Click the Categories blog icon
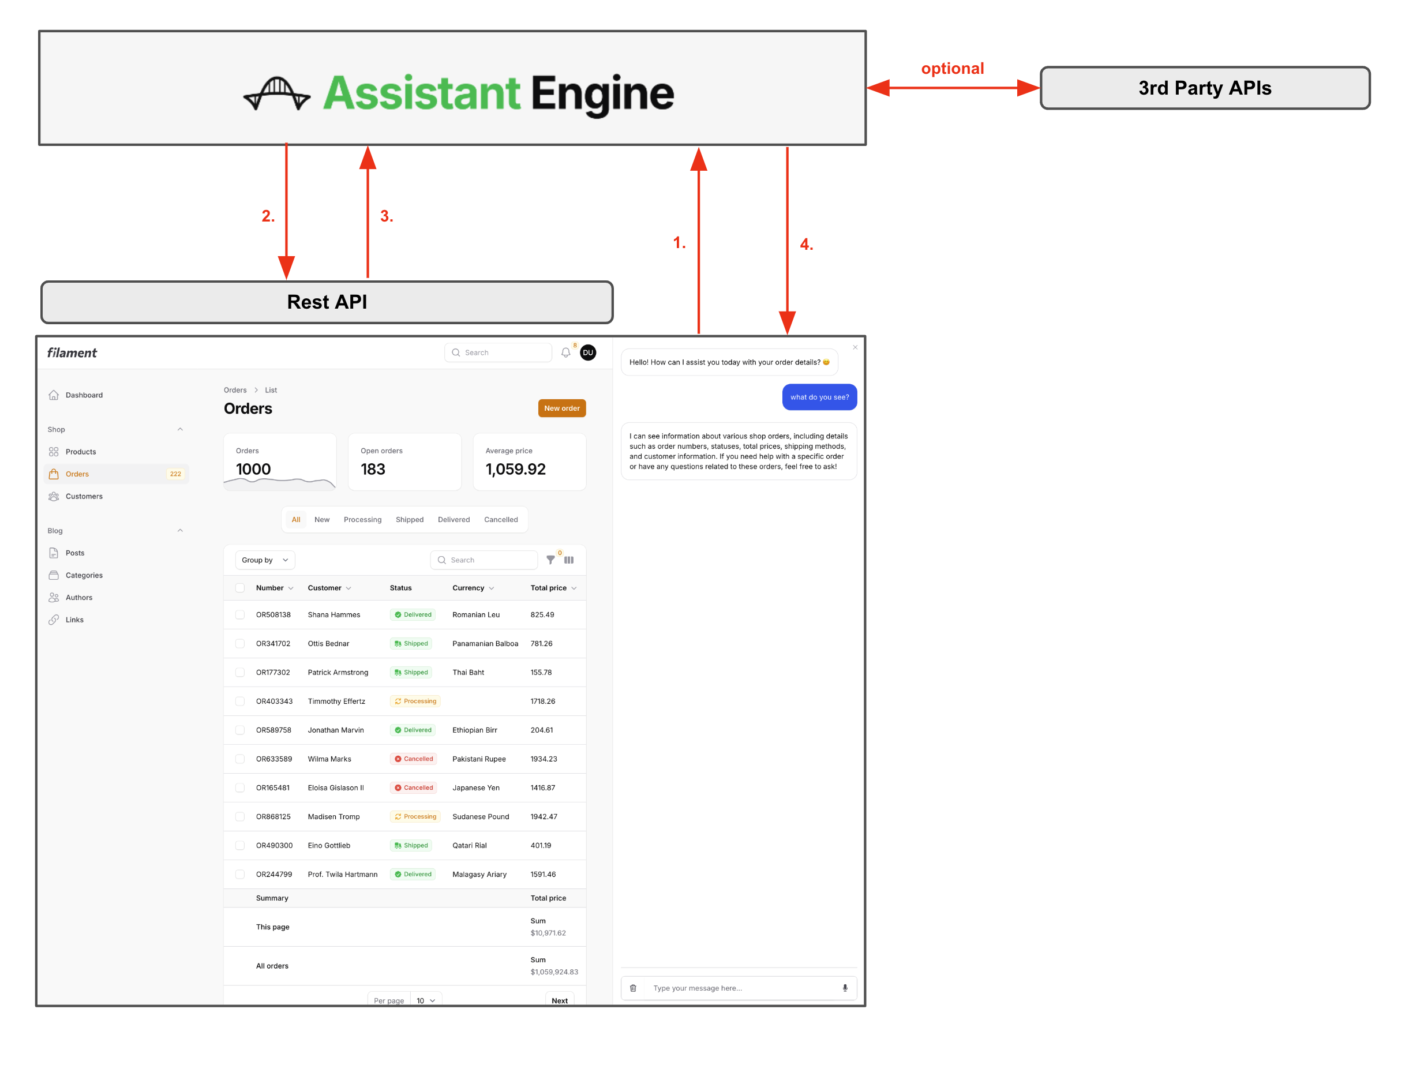Screen dimensions: 1409x1065 [54, 575]
